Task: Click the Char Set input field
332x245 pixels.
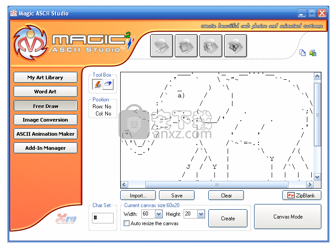Action: click(x=103, y=218)
